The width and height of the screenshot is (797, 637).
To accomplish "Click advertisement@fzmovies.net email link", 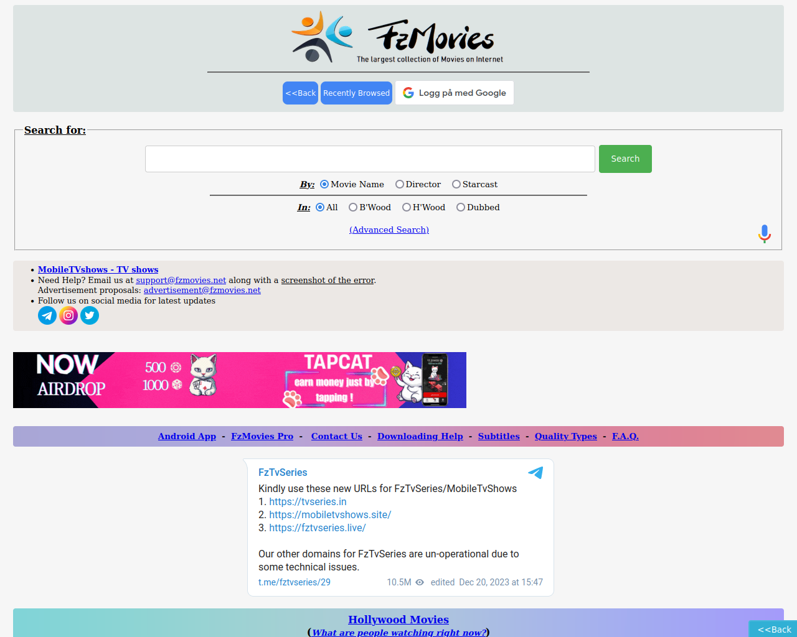I will point(202,290).
